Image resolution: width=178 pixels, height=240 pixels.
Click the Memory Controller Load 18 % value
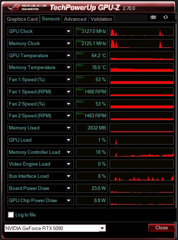92,152
